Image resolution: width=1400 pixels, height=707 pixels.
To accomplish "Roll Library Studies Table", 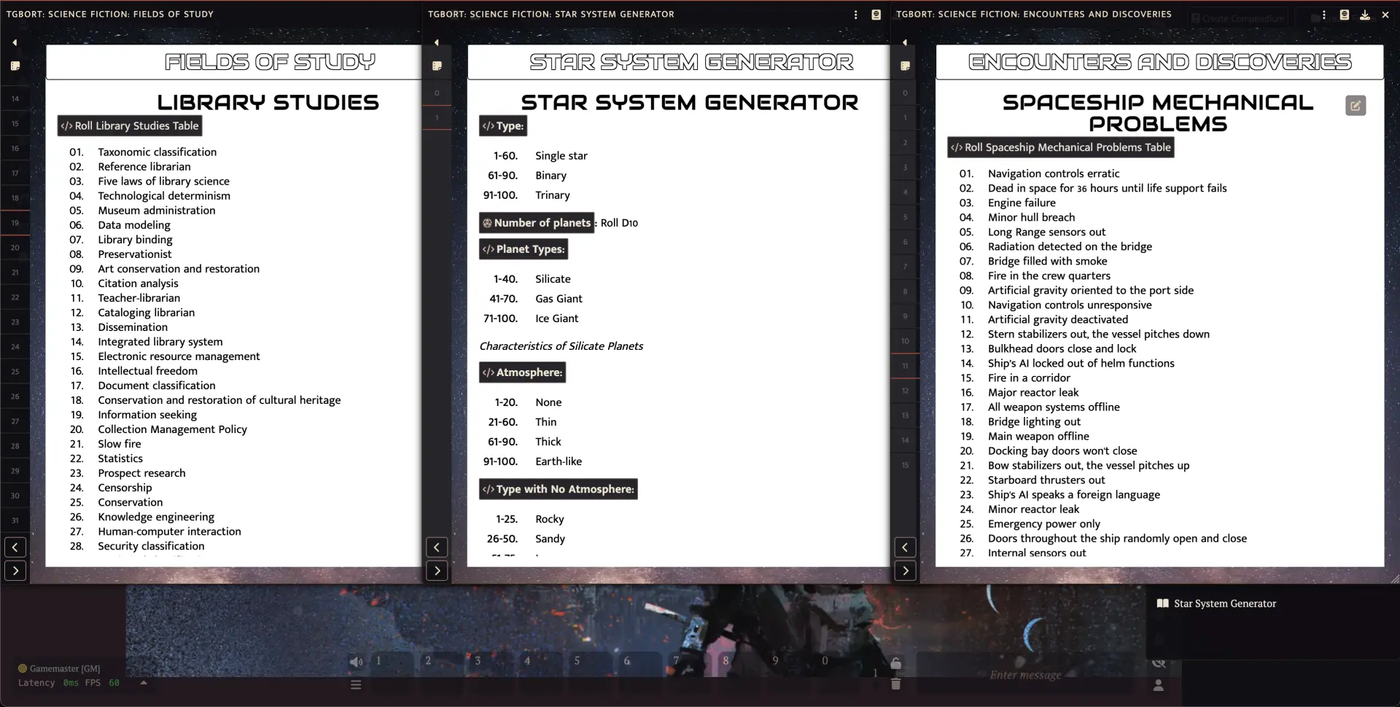I will [x=130, y=126].
